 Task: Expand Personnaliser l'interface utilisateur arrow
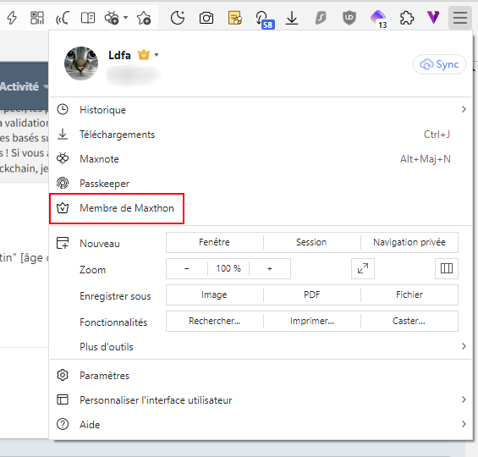[x=464, y=399]
